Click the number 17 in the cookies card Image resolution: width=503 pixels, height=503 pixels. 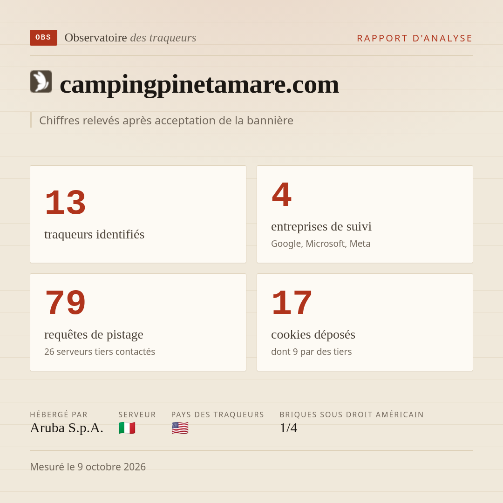292,303
